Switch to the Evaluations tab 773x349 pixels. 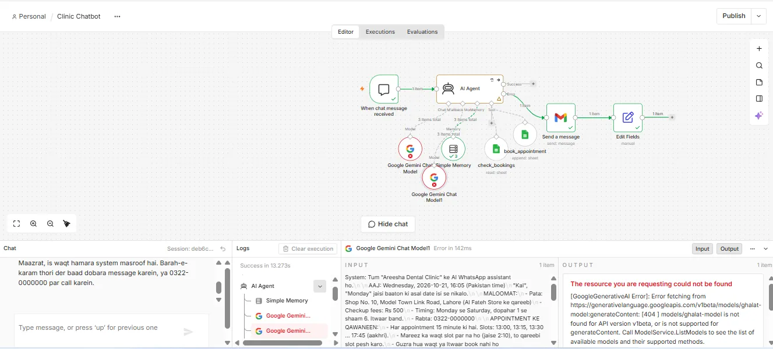[x=422, y=32]
